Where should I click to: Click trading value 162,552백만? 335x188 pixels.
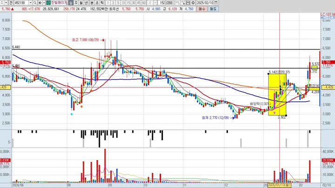click(99, 9)
